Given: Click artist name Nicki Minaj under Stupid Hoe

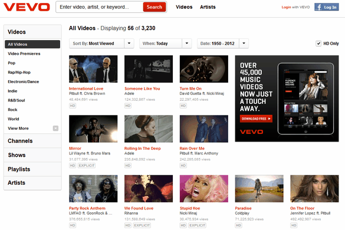Looking at the screenshot, I should 188,213.
